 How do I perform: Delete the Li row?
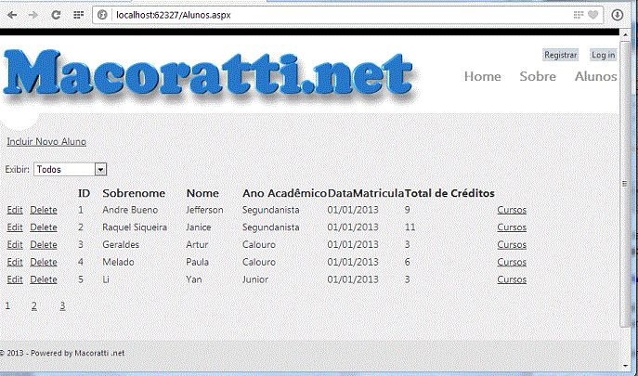point(44,279)
